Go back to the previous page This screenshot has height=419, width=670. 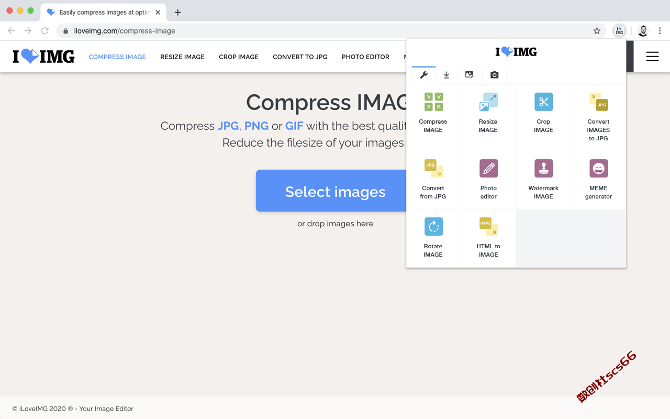[11, 31]
